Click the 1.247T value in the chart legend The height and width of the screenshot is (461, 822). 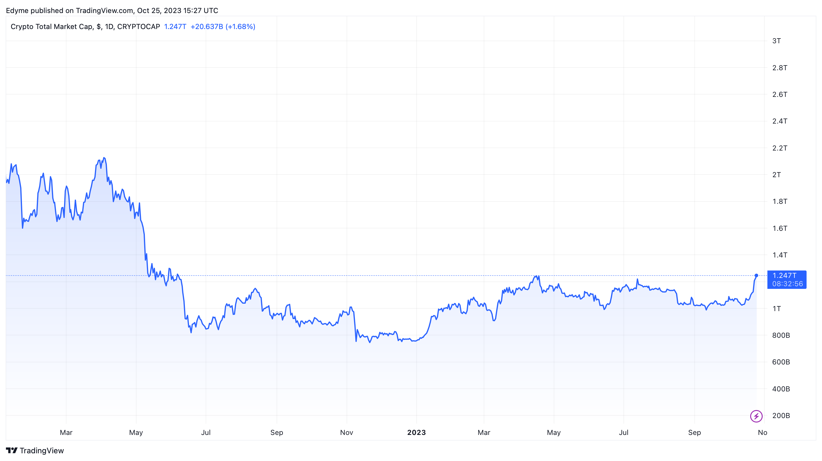click(175, 26)
